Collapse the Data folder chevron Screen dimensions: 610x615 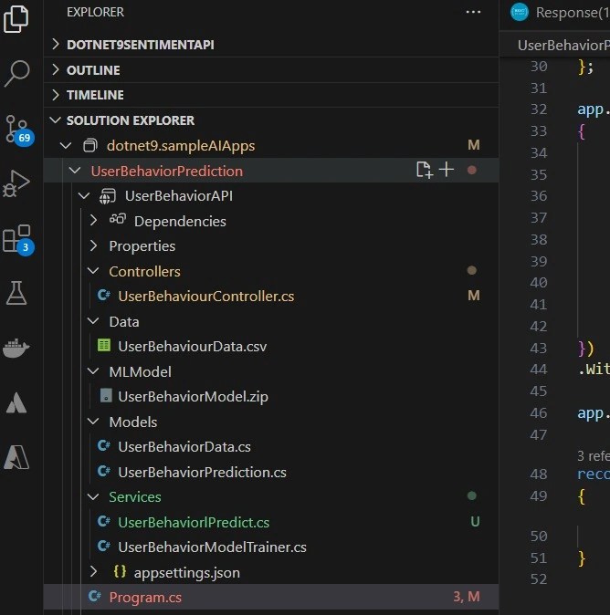click(93, 321)
